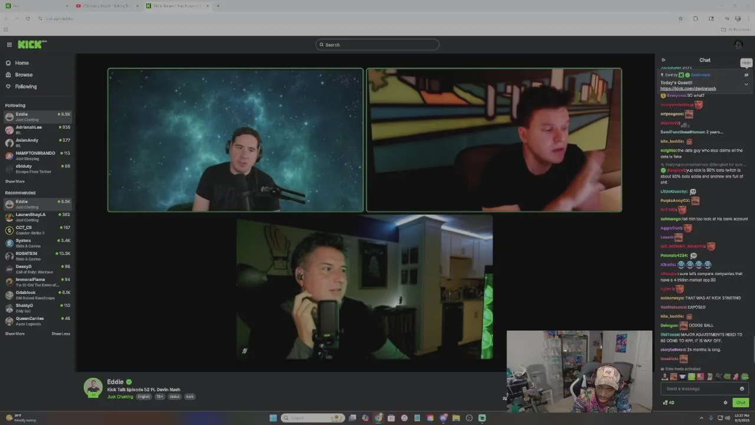Expand Show More under Recommended
The width and height of the screenshot is (755, 425).
coord(15,334)
